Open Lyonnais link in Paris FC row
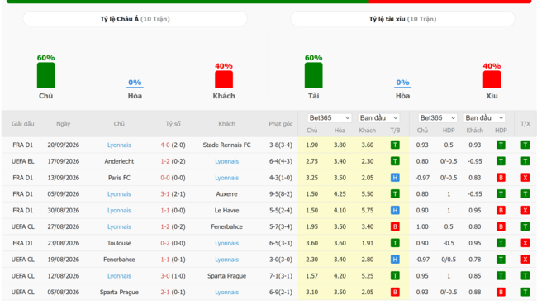 (226, 178)
